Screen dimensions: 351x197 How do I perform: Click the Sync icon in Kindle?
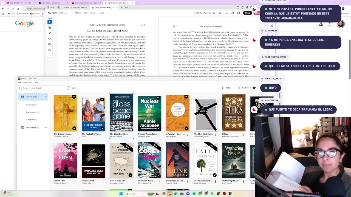pyautogui.click(x=68, y=88)
